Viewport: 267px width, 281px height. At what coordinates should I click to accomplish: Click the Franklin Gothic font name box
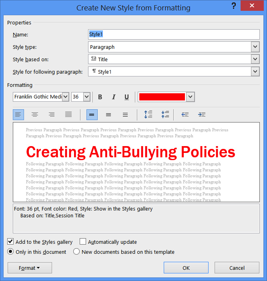pos(38,97)
